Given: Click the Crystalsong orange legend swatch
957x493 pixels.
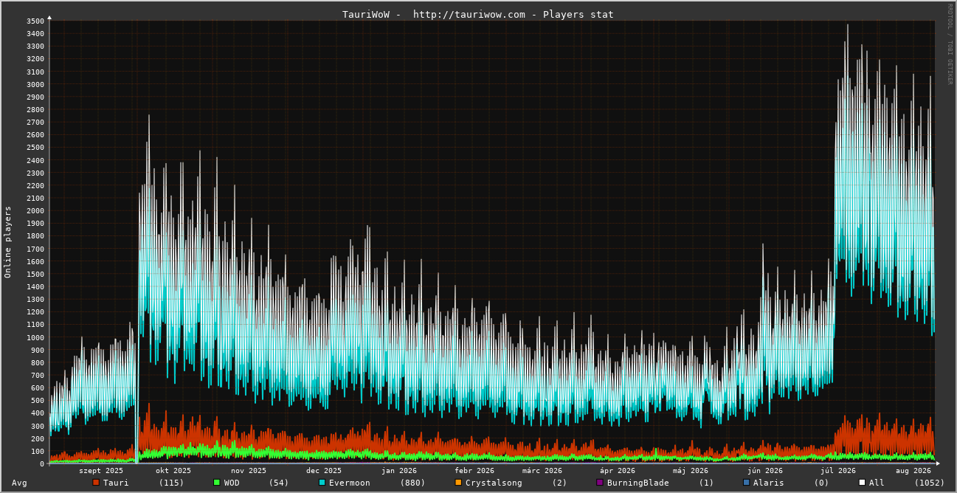Looking at the screenshot, I should 458,483.
